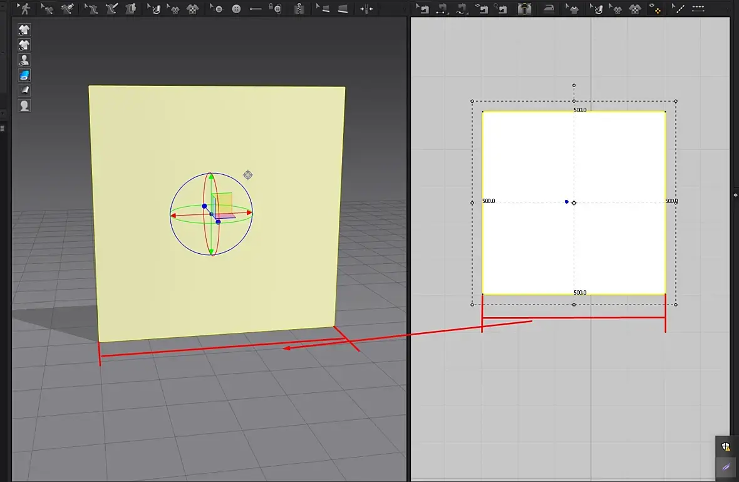Screen dimensions: 739x482
Task: Click purple pen icon at bottom right
Action: (x=726, y=467)
